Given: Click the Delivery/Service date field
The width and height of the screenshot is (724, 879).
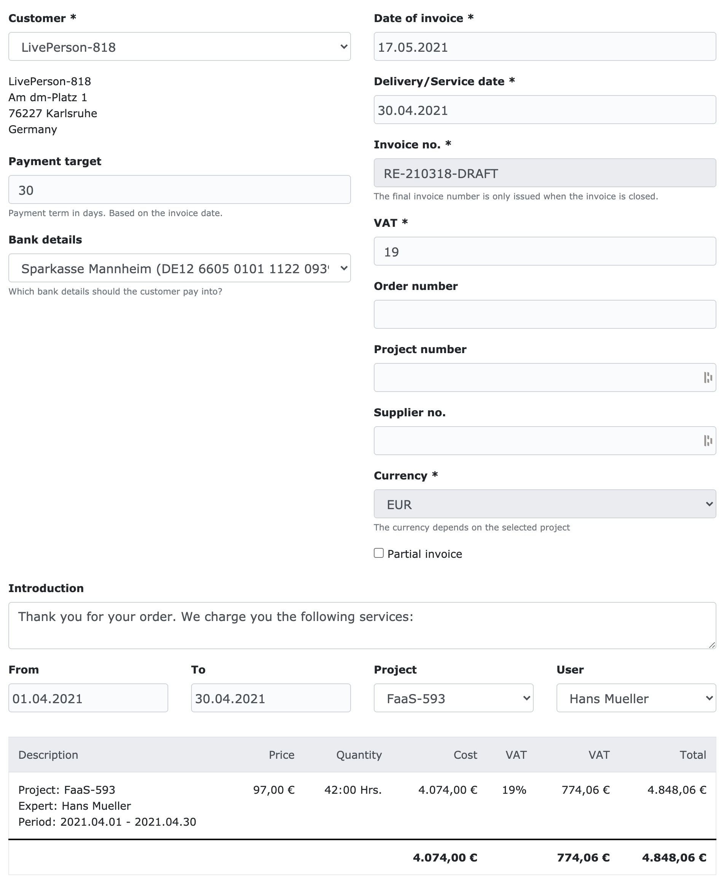Looking at the screenshot, I should [x=545, y=110].
